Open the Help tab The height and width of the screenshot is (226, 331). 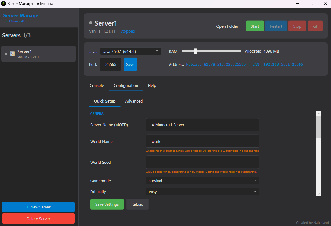(x=152, y=85)
